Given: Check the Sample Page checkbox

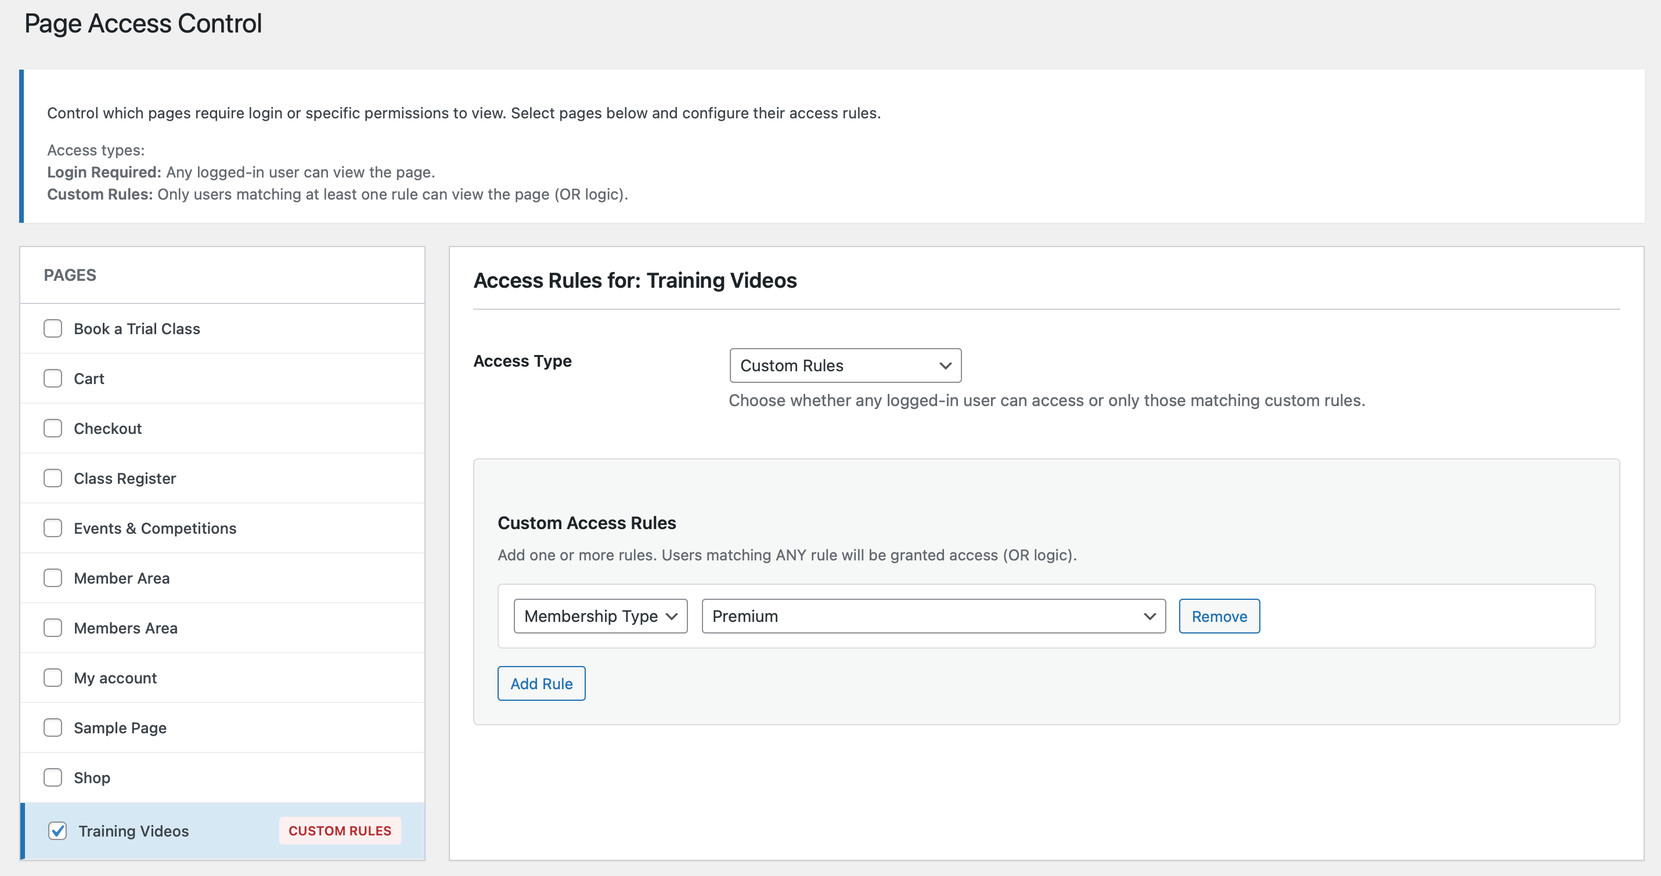Looking at the screenshot, I should [x=53, y=727].
